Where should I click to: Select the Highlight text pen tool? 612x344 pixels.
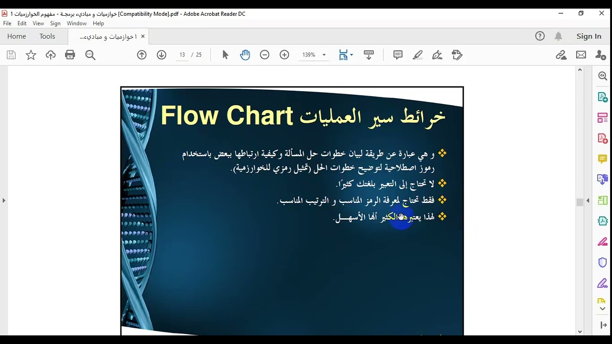coord(418,55)
